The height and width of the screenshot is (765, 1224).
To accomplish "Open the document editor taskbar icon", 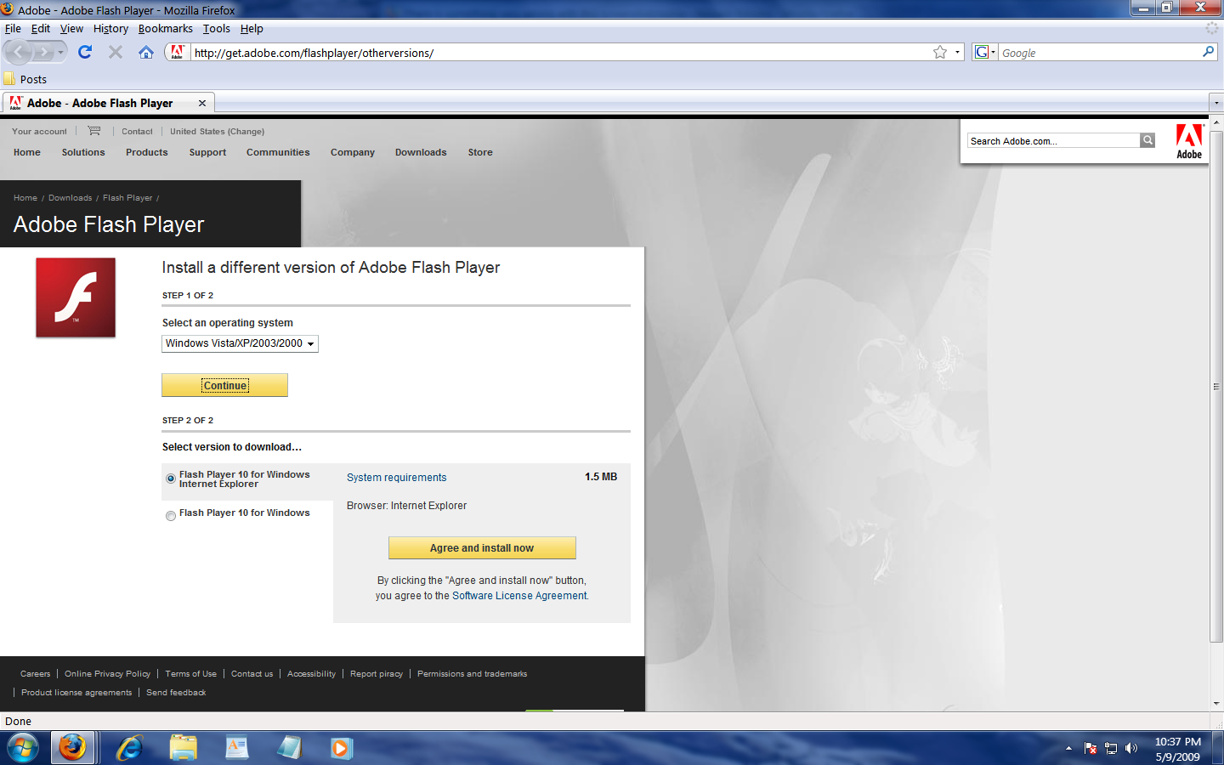I will (x=236, y=748).
